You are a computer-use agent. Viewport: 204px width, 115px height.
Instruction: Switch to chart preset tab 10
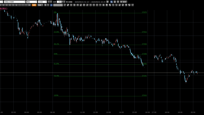(29, 5)
